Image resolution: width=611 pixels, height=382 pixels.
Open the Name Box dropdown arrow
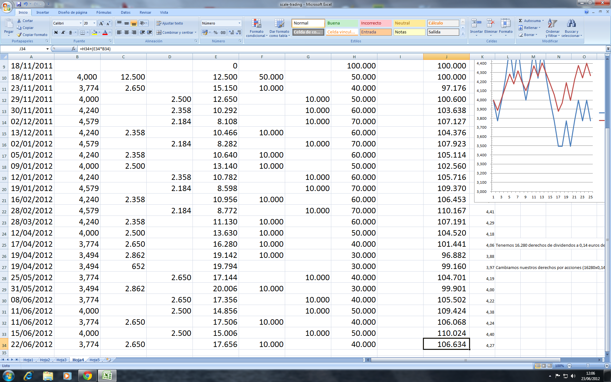[x=47, y=49]
